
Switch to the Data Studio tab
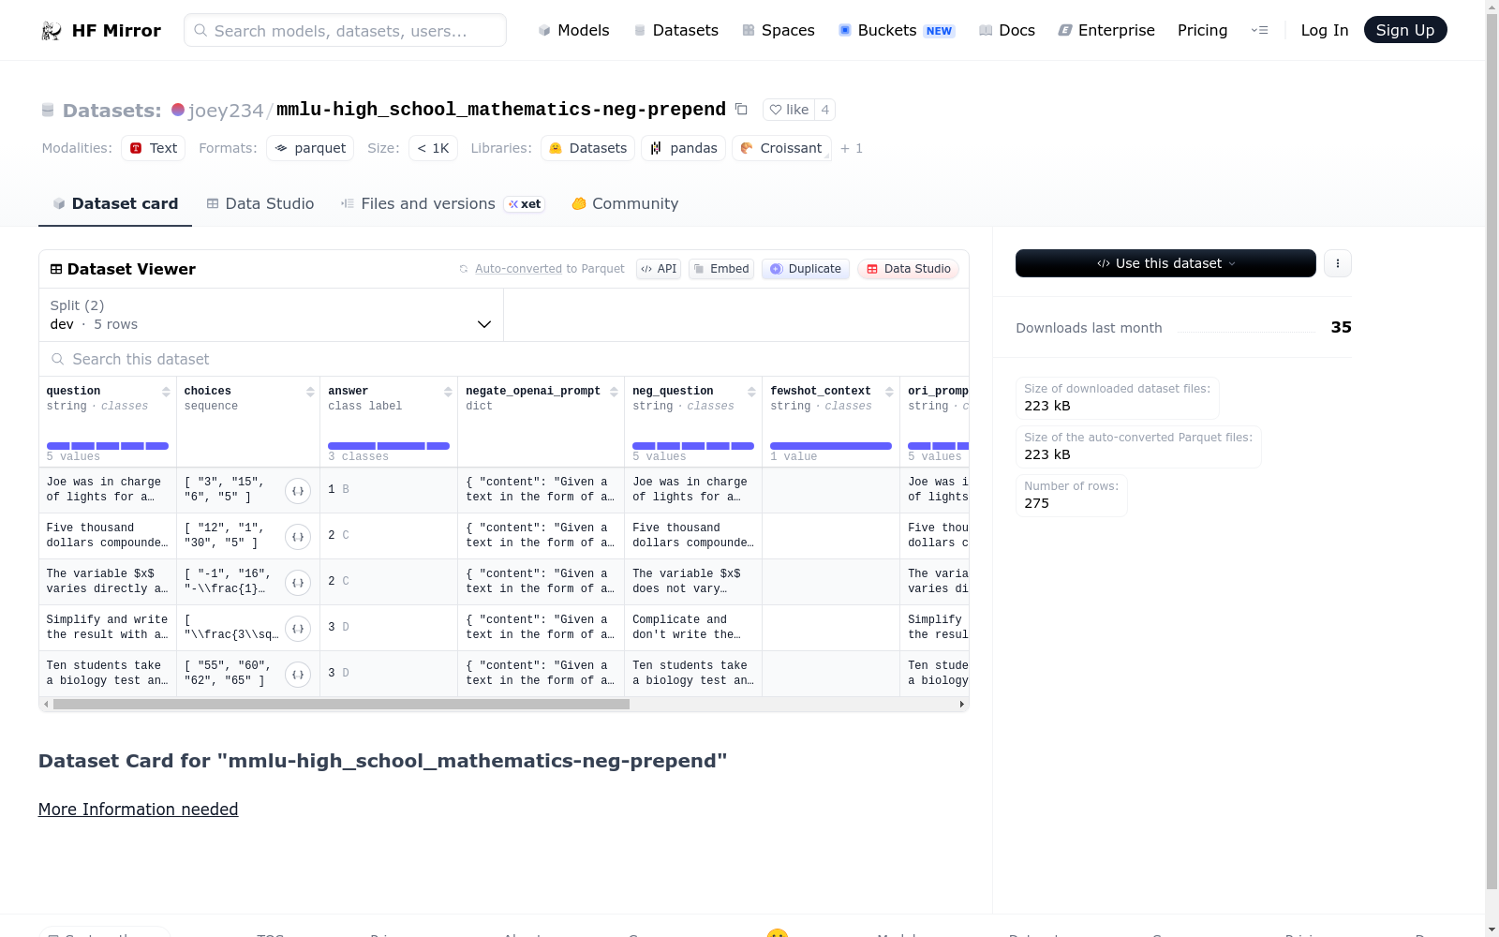[260, 203]
